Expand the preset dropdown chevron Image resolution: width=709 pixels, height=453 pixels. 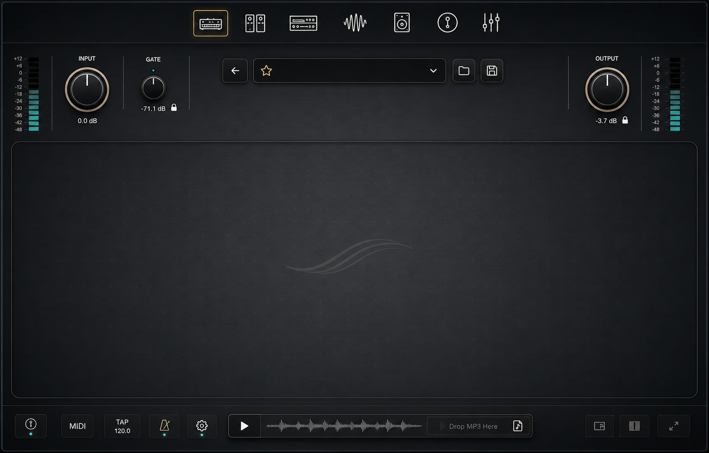[x=433, y=70]
